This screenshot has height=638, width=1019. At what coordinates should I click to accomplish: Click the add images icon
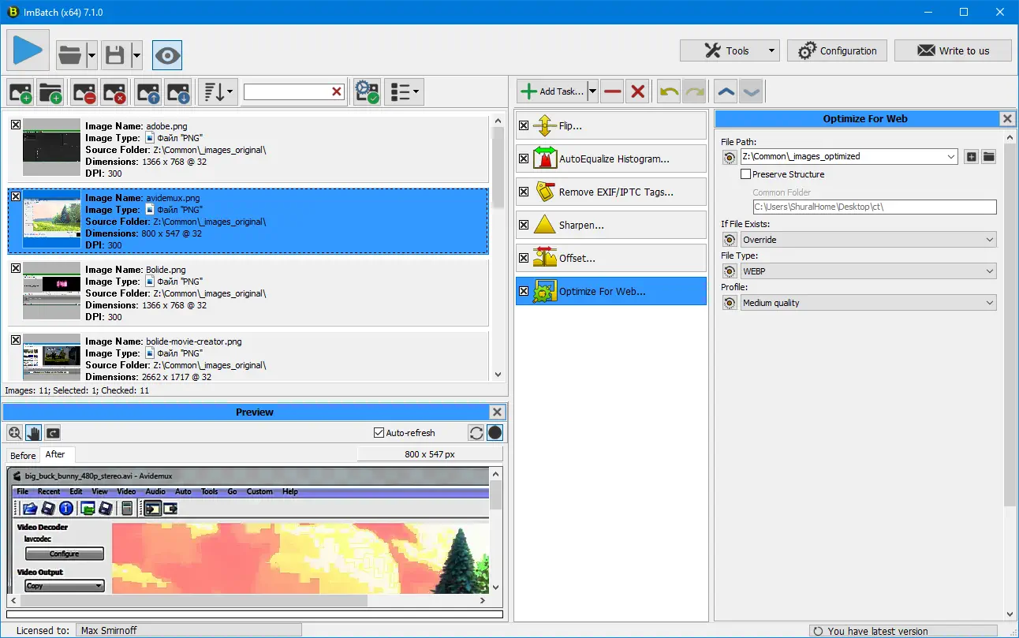coord(20,92)
